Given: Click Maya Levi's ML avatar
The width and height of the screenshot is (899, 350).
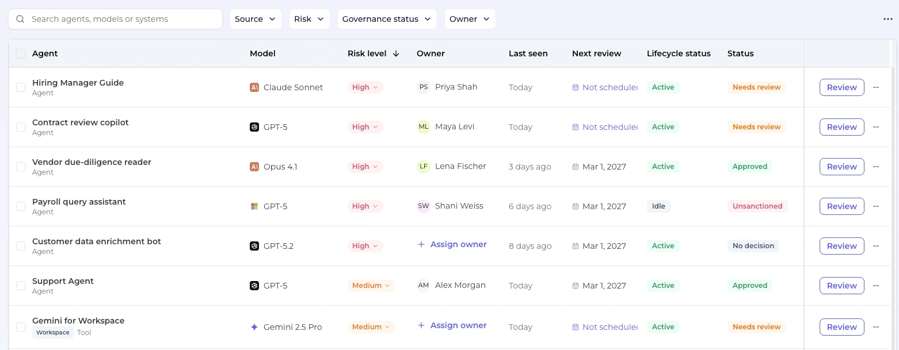Looking at the screenshot, I should point(424,127).
